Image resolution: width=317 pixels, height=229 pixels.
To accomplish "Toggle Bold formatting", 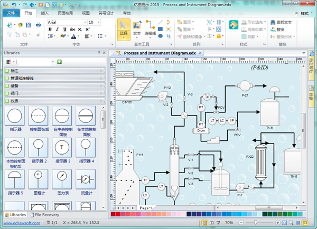I will 50,30.
